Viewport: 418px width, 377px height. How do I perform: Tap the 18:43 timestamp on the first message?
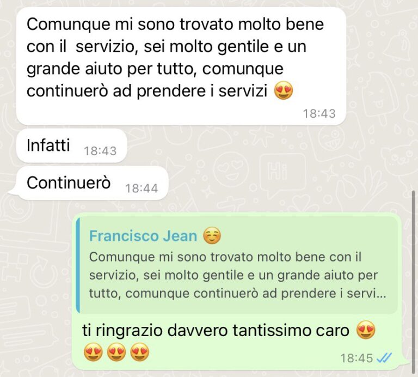(x=319, y=113)
